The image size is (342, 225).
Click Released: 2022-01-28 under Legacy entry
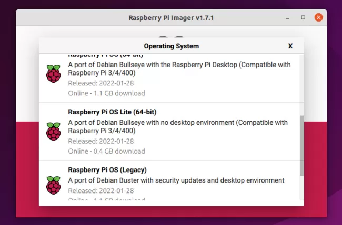(x=101, y=191)
